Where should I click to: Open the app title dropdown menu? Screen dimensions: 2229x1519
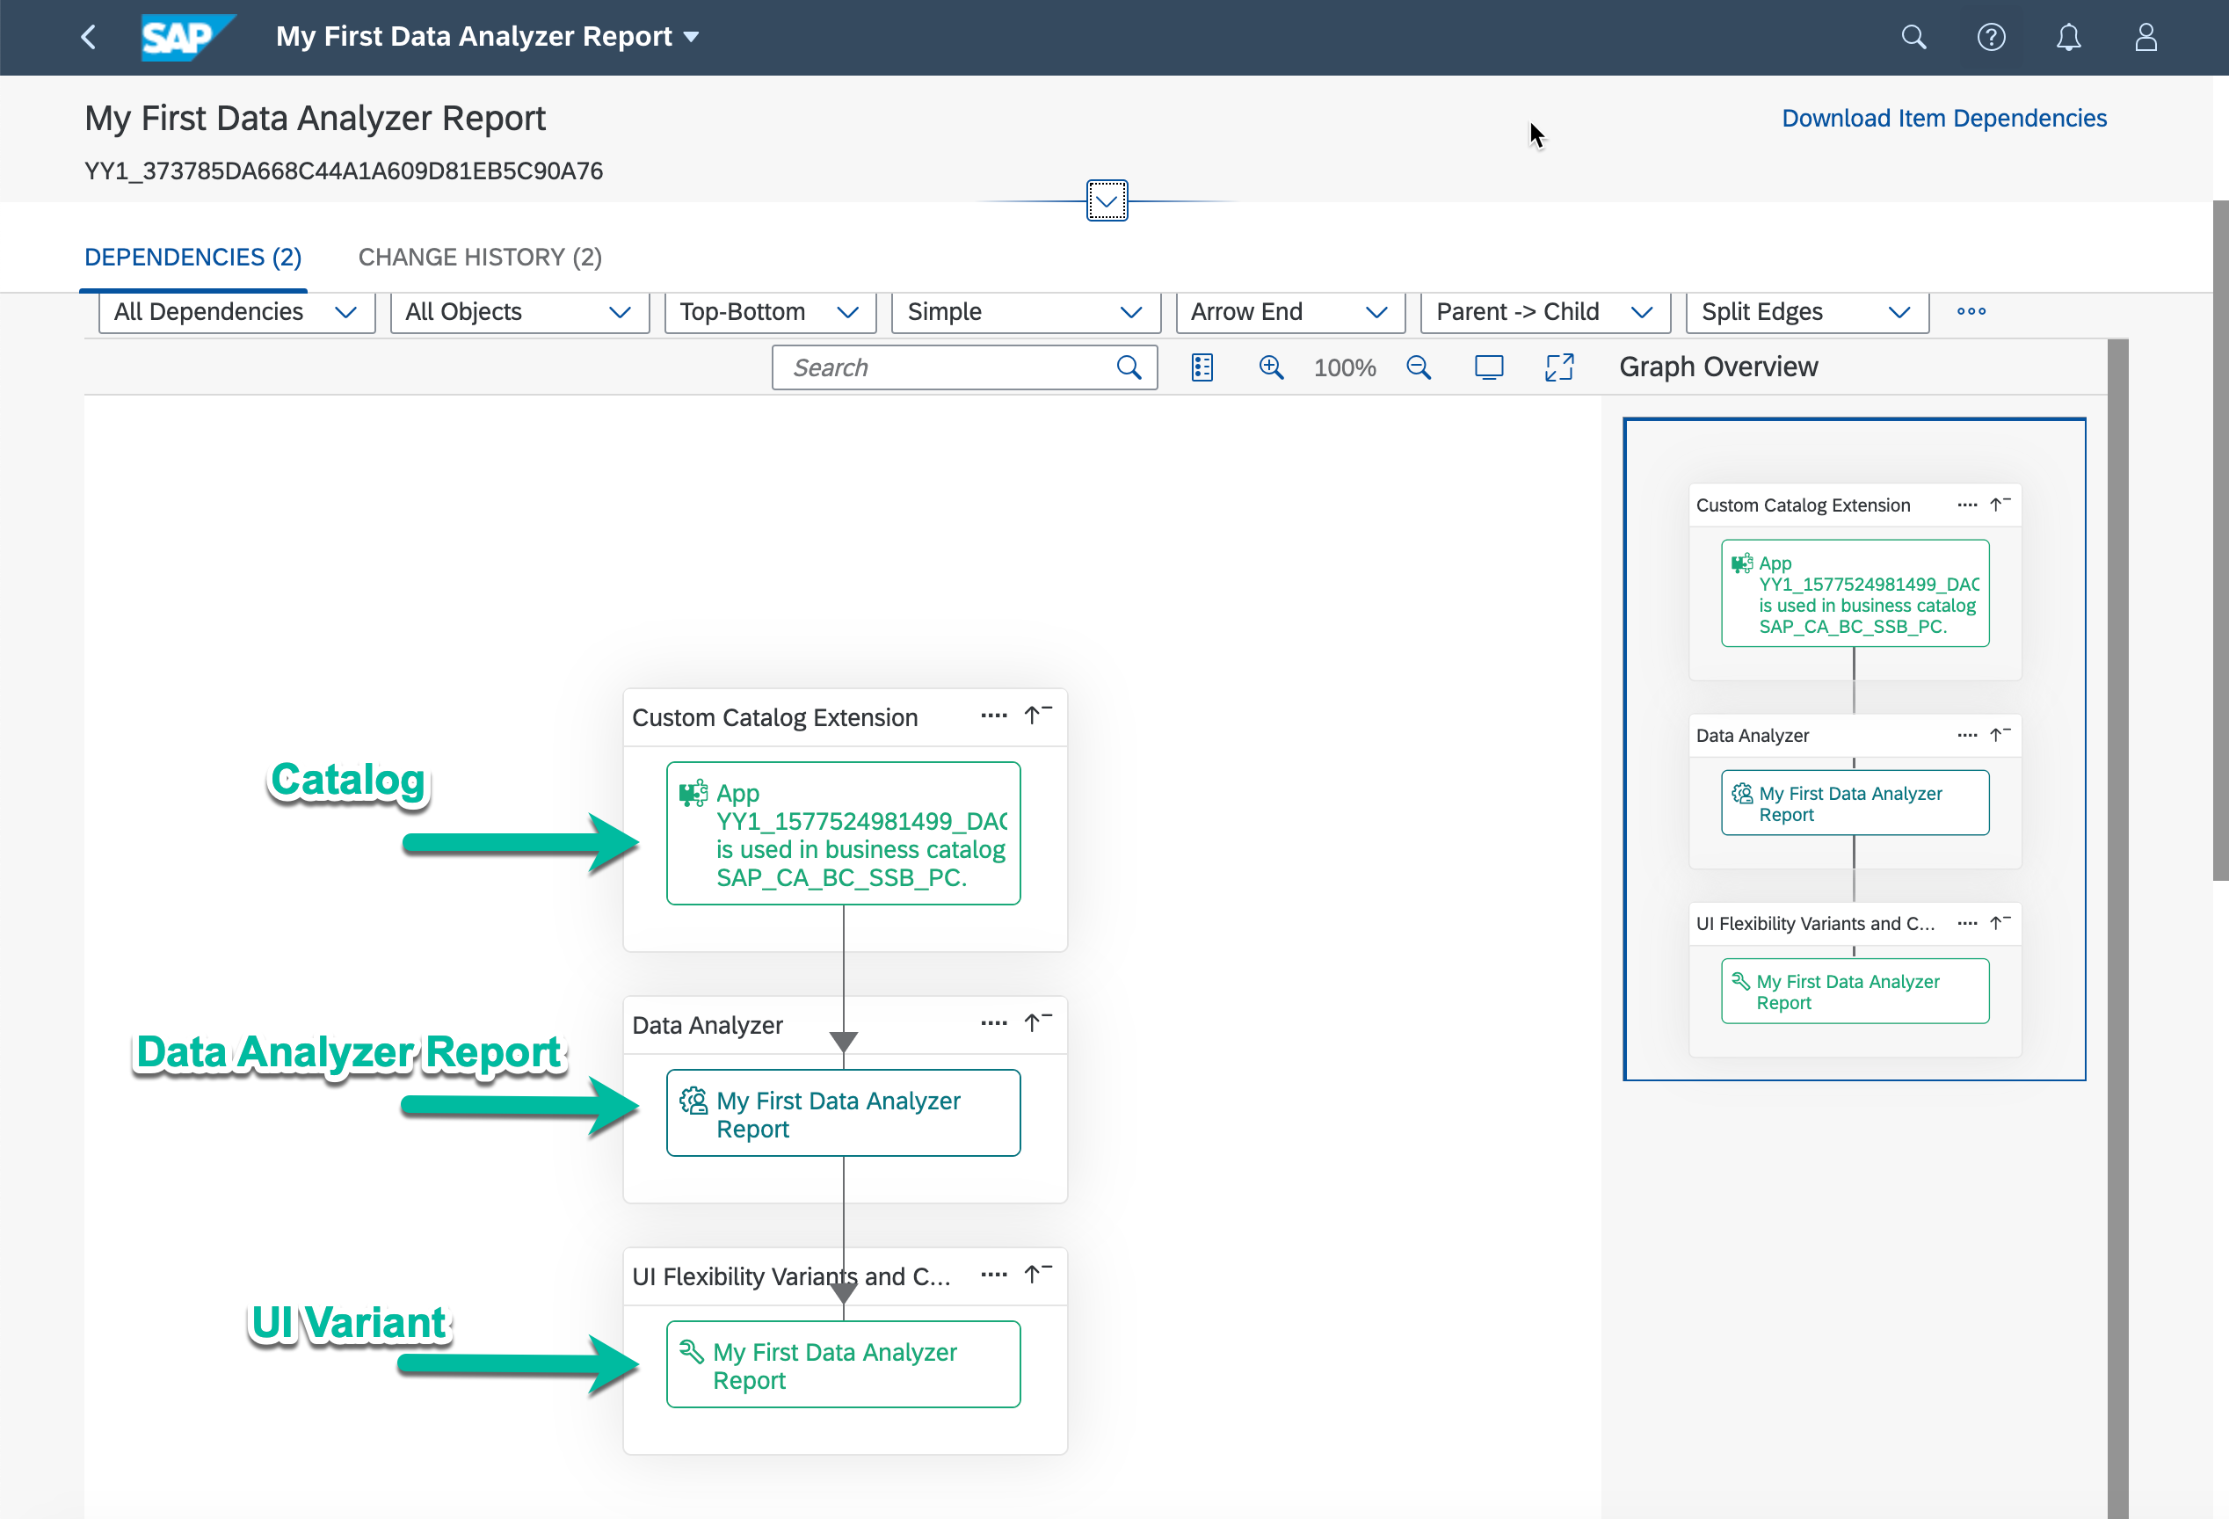[x=691, y=38]
